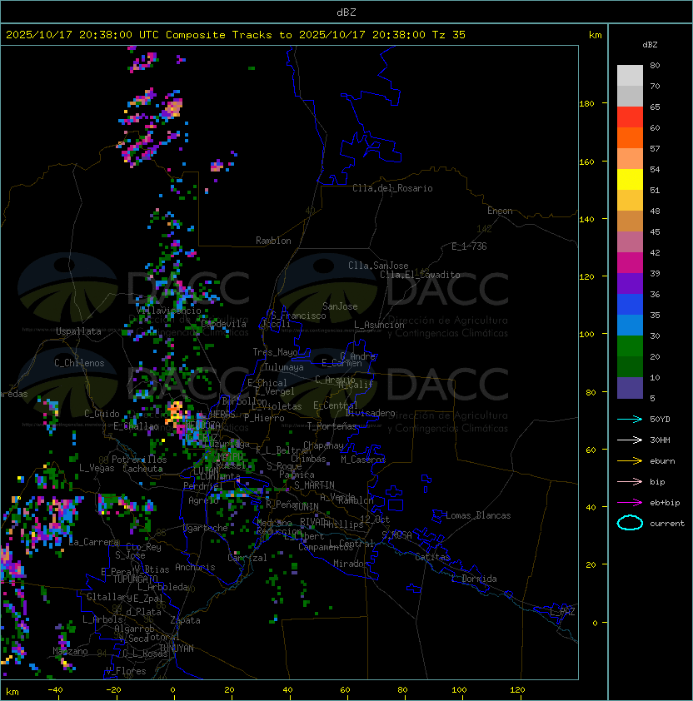693x701 pixels.
Task: Click the 100 tick on the right km axis
Action: [x=586, y=334]
